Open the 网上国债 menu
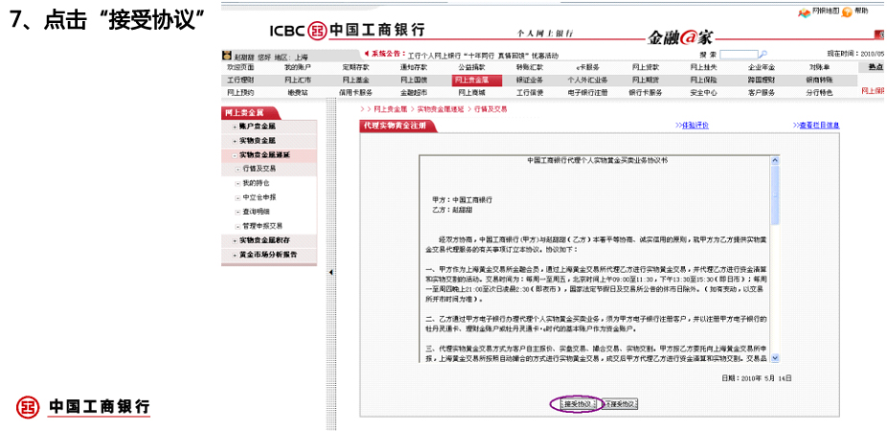Screen dimensions: 887x431 [414, 79]
